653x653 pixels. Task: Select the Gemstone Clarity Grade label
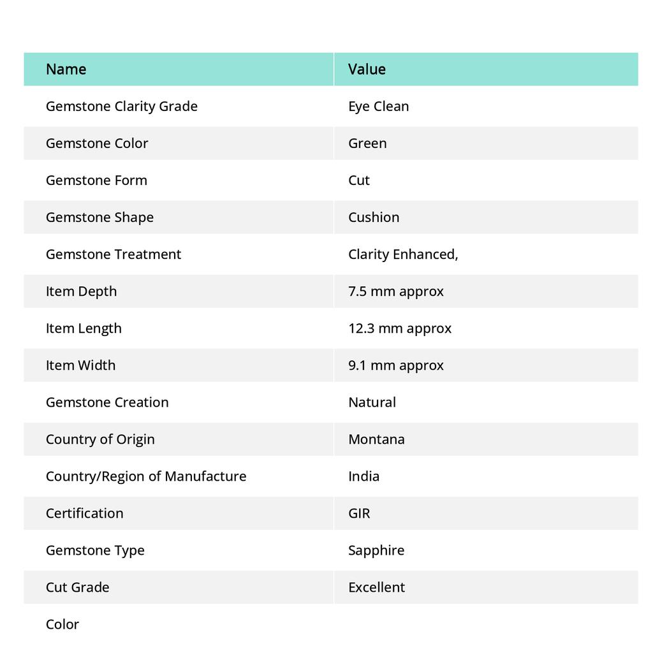[122, 106]
